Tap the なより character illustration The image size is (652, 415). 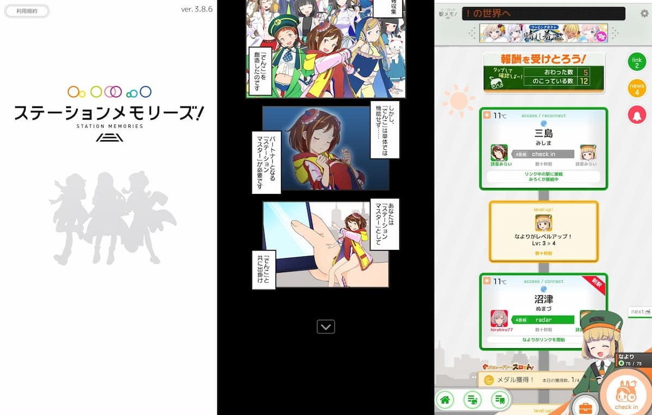pos(601,353)
